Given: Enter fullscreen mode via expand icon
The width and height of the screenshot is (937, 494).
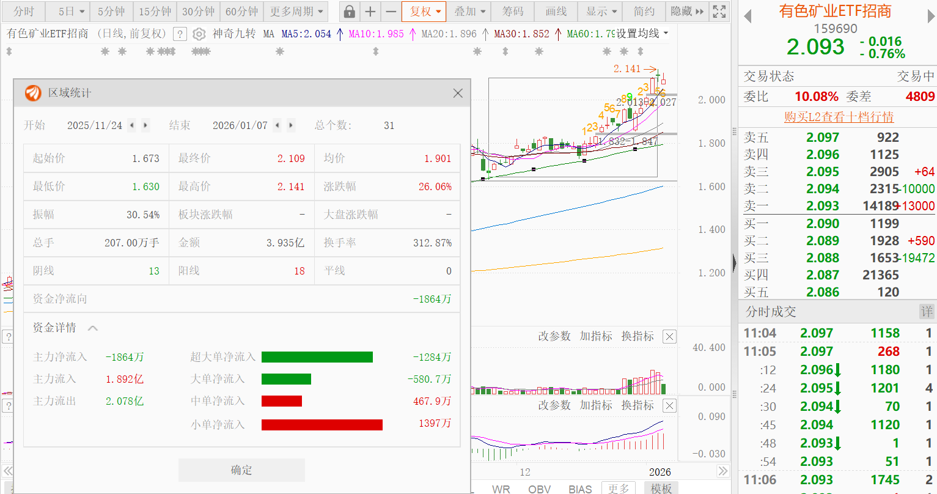Looking at the screenshot, I should (719, 12).
